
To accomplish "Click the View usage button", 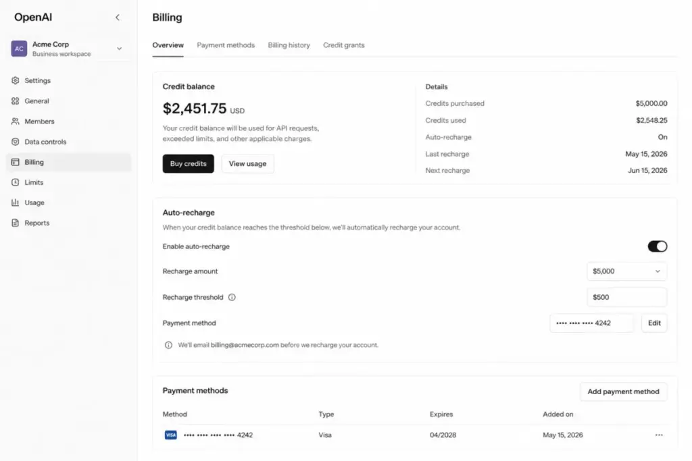I will 247,163.
